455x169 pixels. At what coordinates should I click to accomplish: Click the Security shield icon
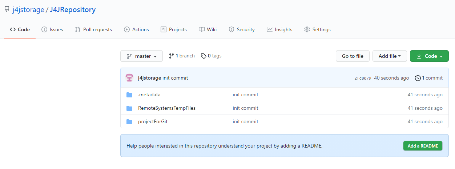tap(231, 29)
